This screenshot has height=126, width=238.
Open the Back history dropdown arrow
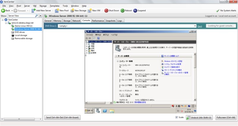click(12, 11)
